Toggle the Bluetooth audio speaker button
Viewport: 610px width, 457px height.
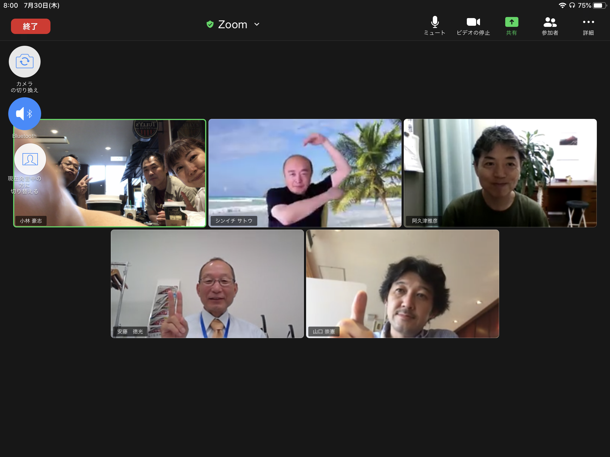[24, 113]
